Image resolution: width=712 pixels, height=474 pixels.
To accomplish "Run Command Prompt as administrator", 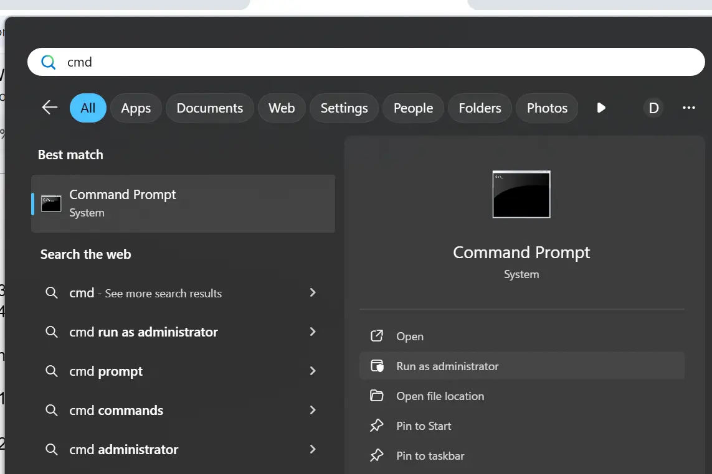I will pos(447,366).
